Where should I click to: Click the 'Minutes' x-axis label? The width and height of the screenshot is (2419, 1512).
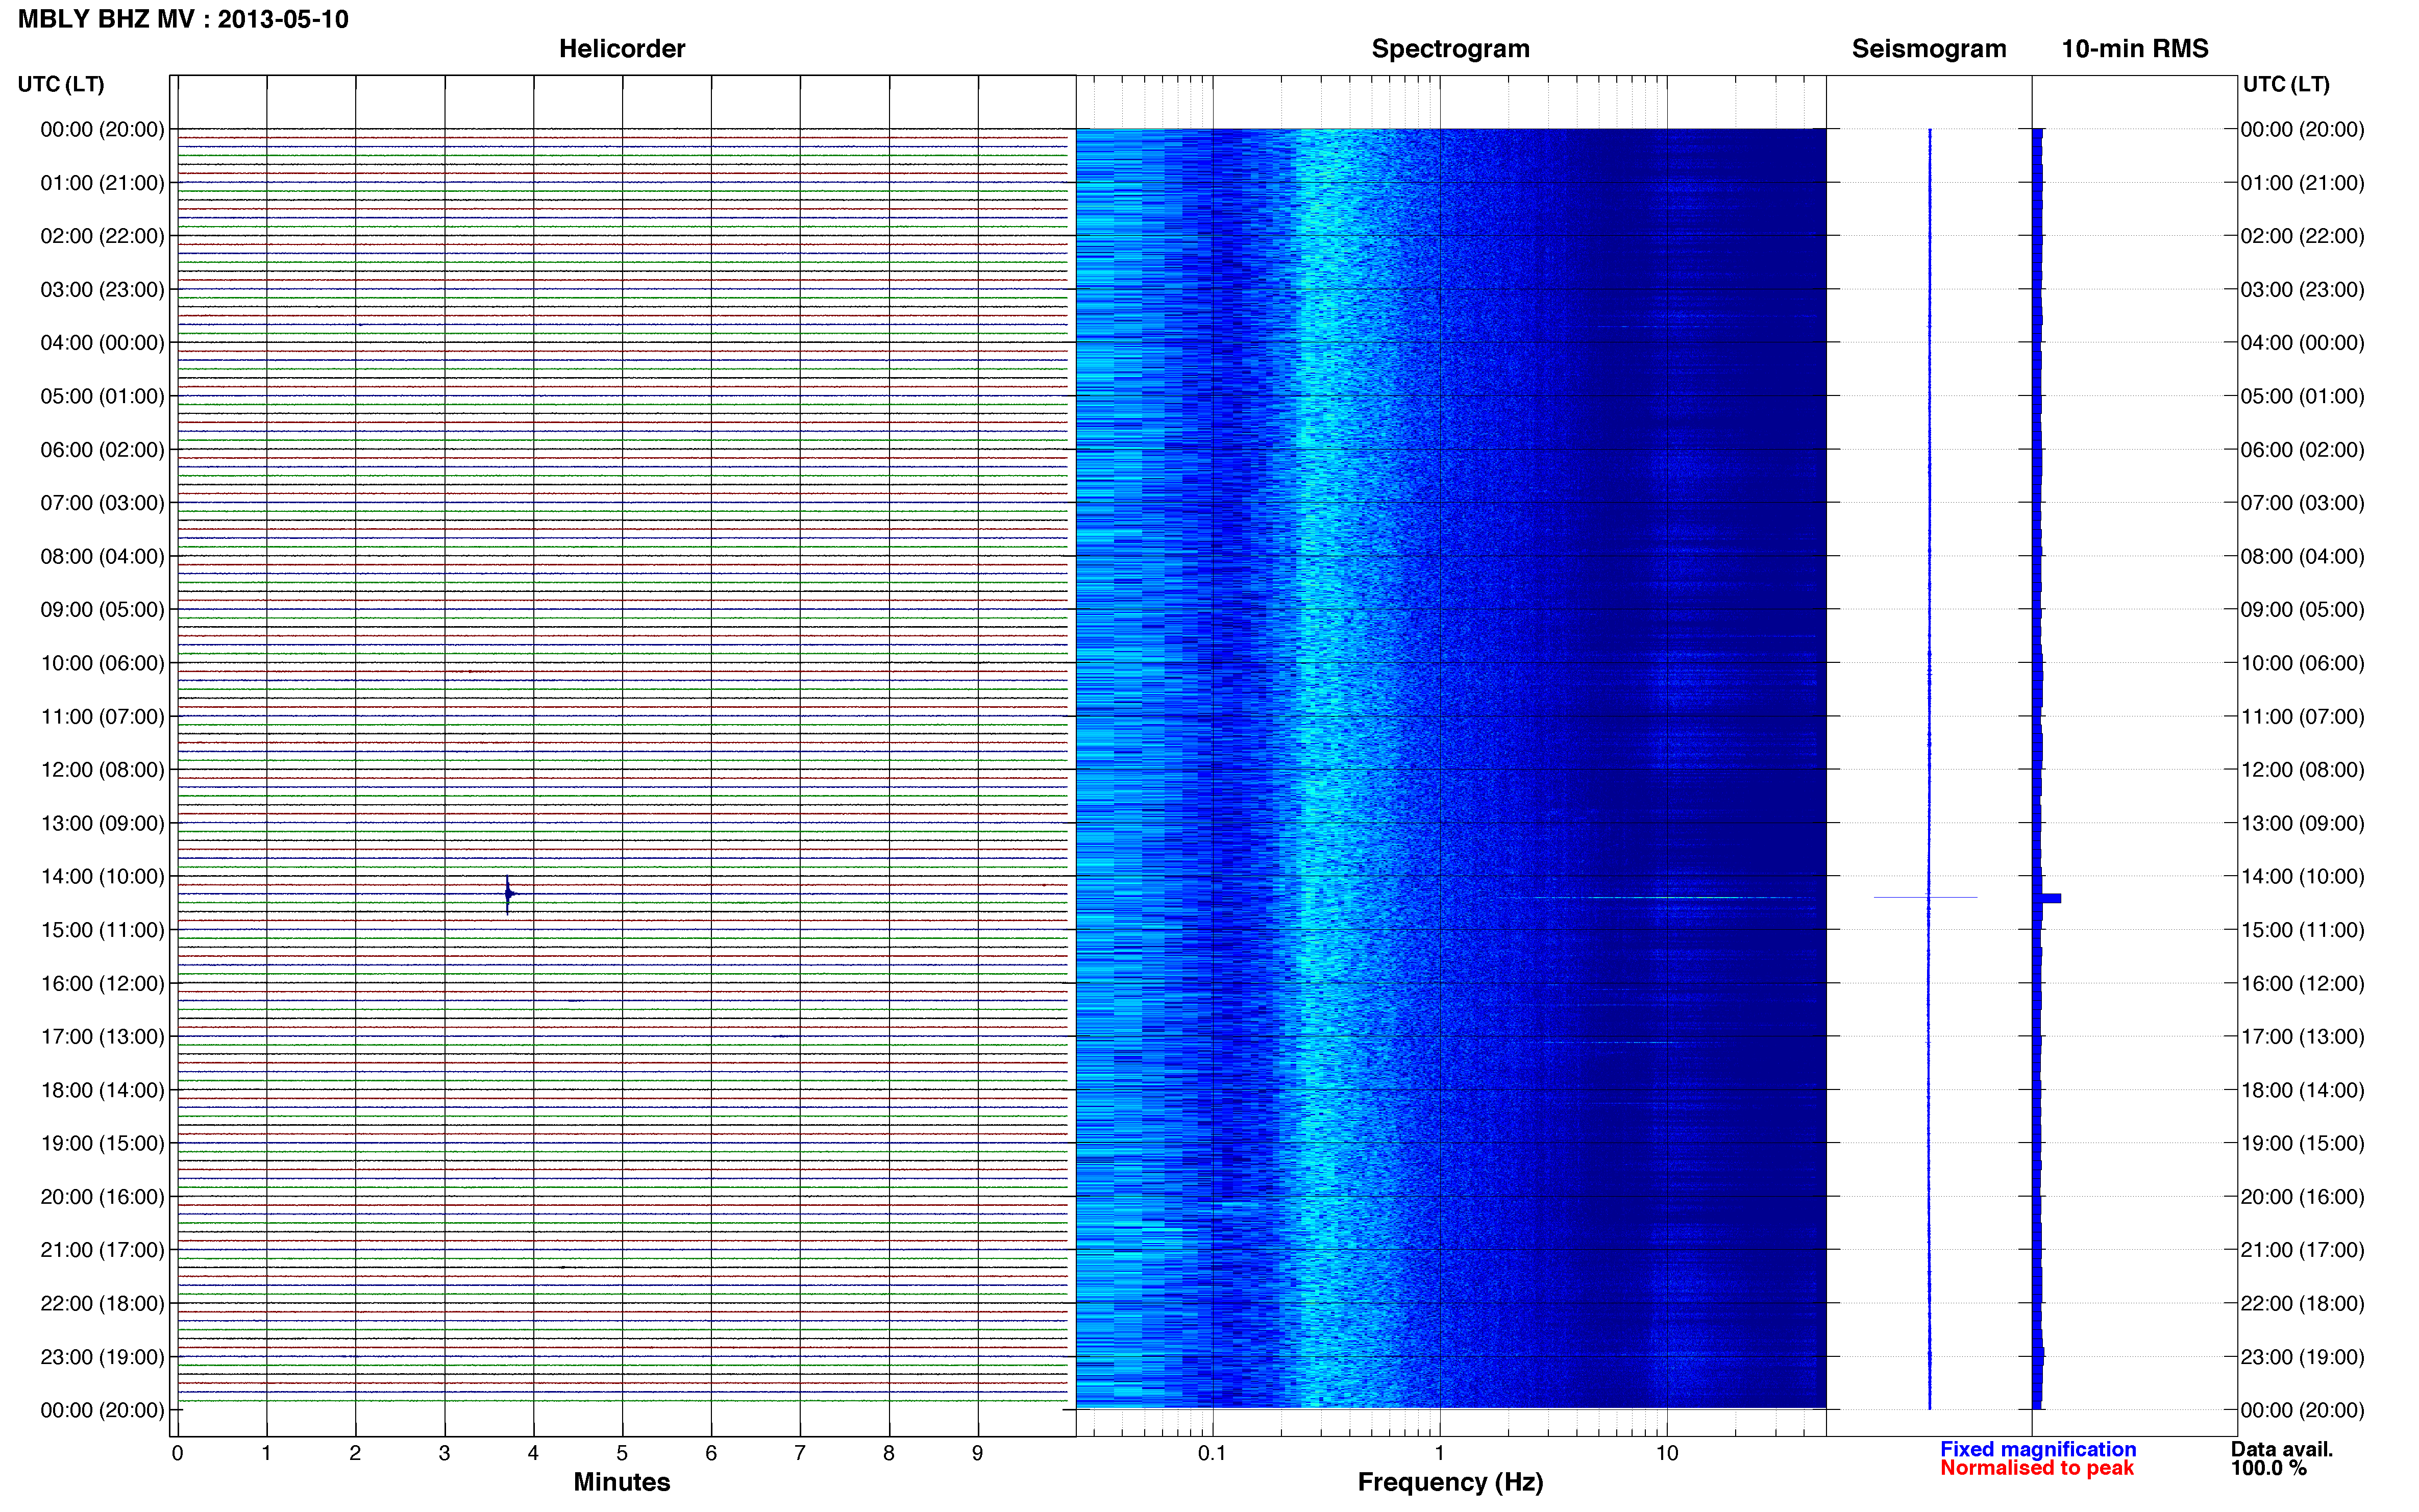tap(621, 1482)
